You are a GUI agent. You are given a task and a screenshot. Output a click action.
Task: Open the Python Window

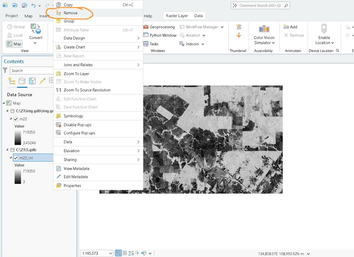click(160, 35)
